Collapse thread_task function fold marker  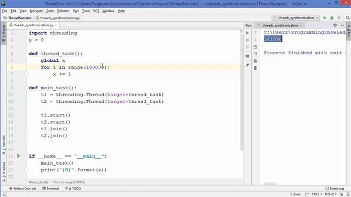coord(26,54)
